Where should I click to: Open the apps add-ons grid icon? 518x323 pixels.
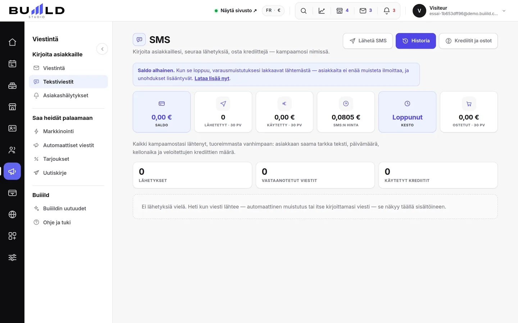click(12, 236)
